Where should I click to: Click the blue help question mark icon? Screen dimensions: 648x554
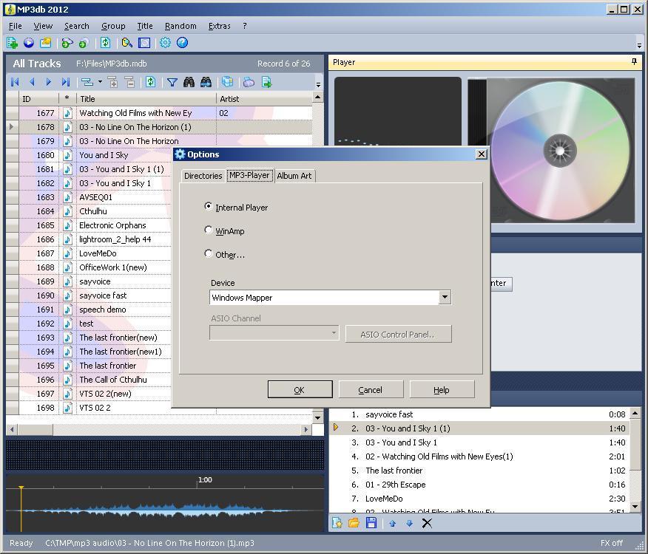tap(182, 43)
